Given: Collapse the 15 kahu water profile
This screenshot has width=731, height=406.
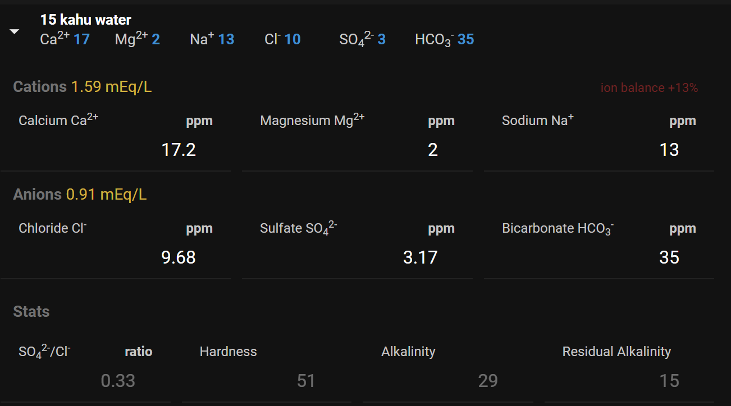Looking at the screenshot, I should (x=15, y=32).
